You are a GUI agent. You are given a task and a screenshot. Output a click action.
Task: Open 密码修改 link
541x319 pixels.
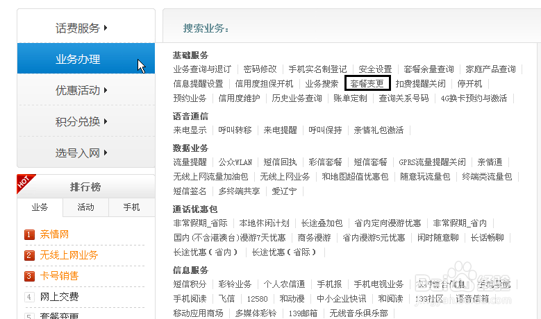coord(260,69)
